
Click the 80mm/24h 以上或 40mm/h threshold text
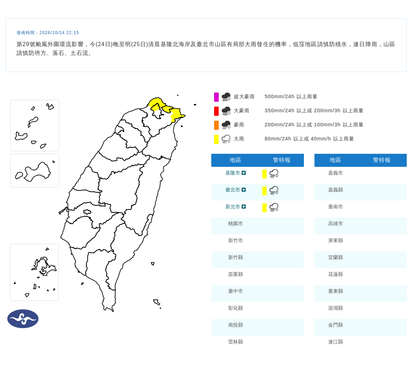(x=309, y=139)
